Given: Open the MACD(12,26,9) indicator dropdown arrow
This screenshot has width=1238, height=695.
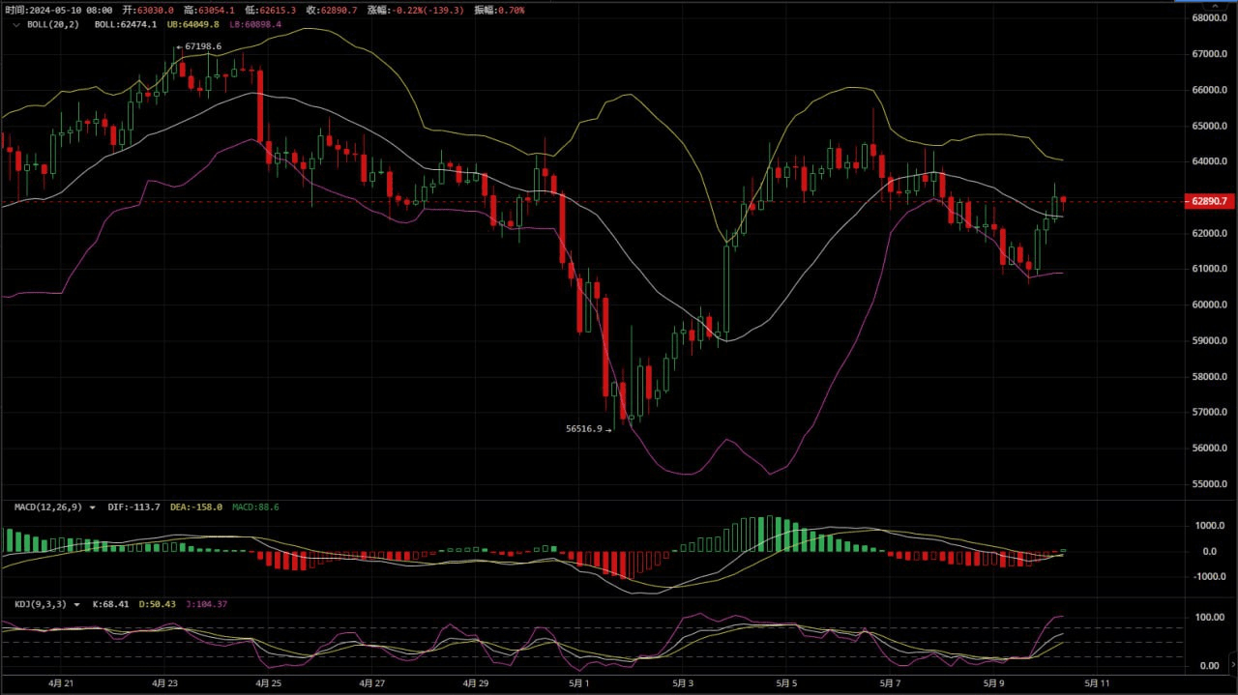Looking at the screenshot, I should click(93, 507).
